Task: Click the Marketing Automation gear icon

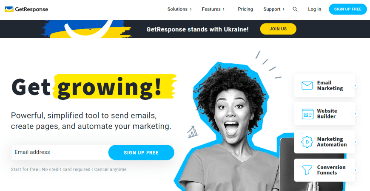Action: (x=307, y=142)
